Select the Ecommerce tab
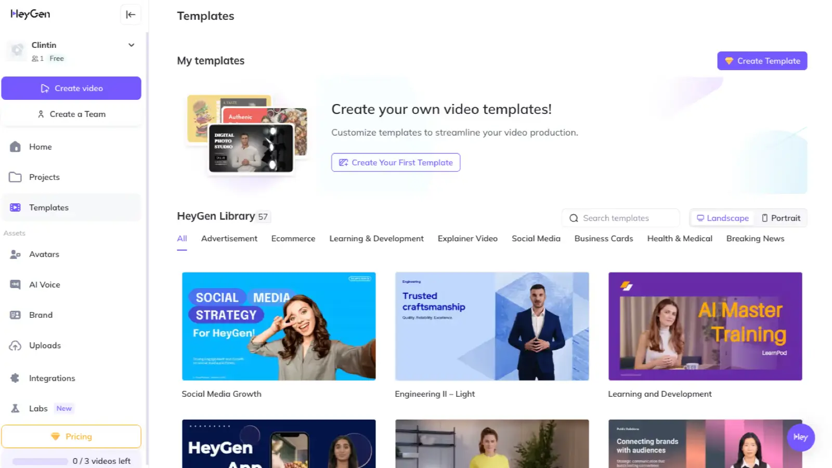 [x=293, y=239]
